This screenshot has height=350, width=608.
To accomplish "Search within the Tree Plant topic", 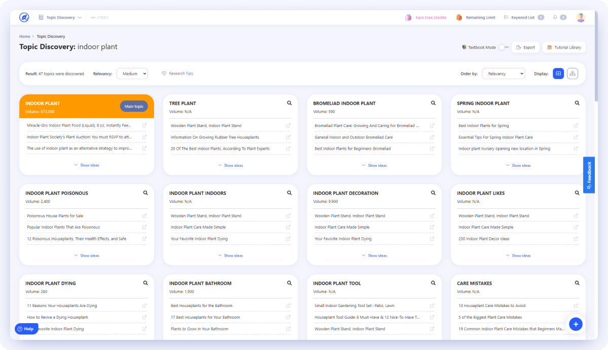I will coord(289,103).
